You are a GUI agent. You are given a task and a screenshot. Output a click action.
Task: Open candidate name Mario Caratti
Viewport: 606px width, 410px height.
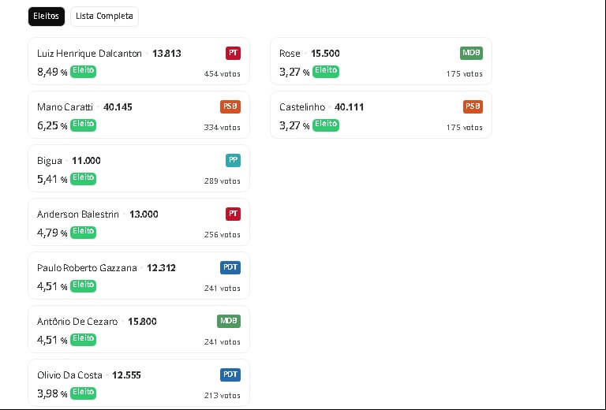click(x=65, y=107)
